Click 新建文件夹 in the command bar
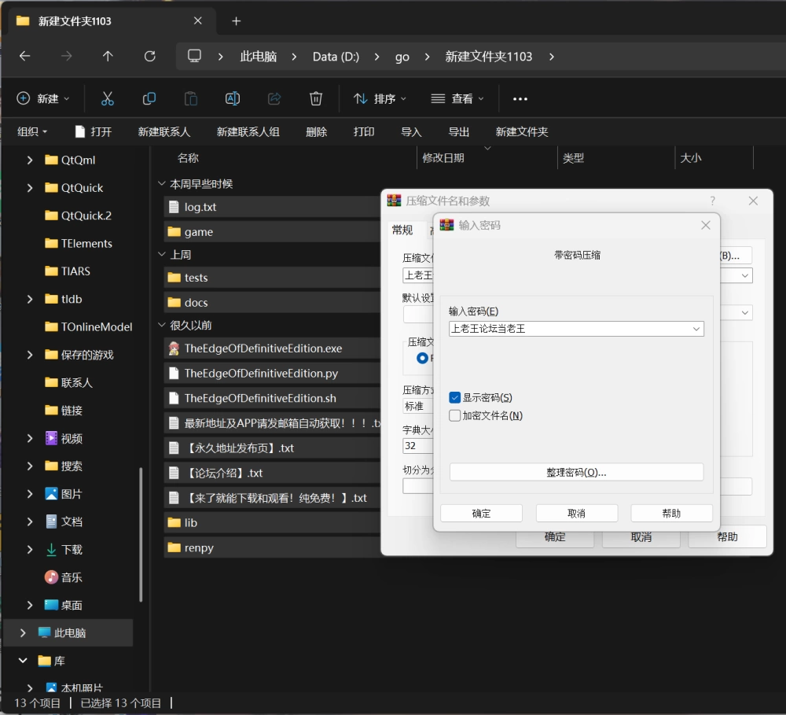Screen dimensions: 786x715 coord(522,131)
